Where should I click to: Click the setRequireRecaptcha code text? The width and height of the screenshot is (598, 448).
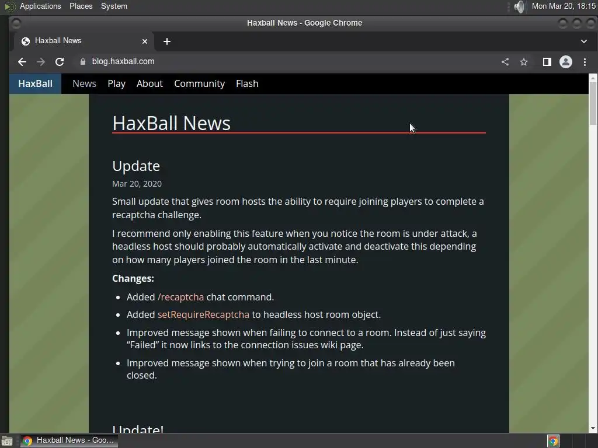[203, 314]
